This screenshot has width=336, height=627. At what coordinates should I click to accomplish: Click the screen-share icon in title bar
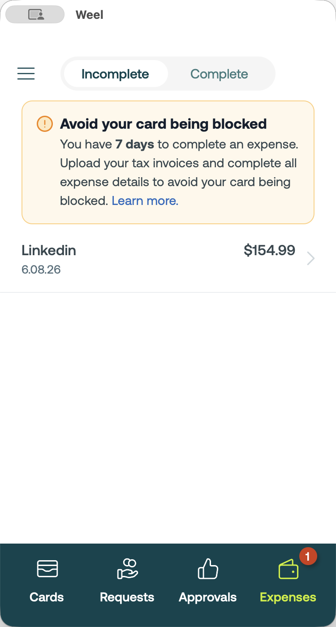pyautogui.click(x=35, y=15)
